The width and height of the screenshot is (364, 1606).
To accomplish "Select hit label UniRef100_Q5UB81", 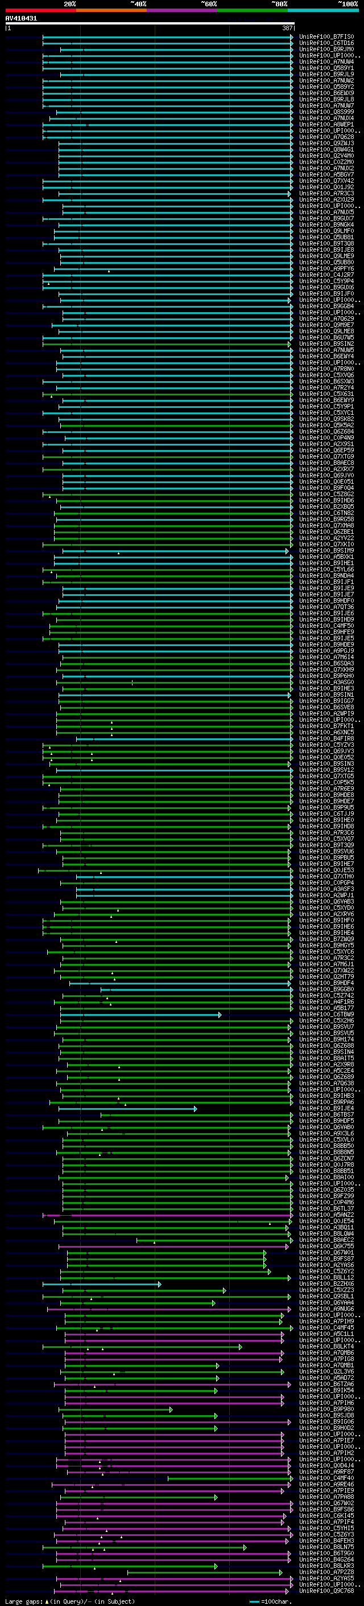I will [326, 238].
